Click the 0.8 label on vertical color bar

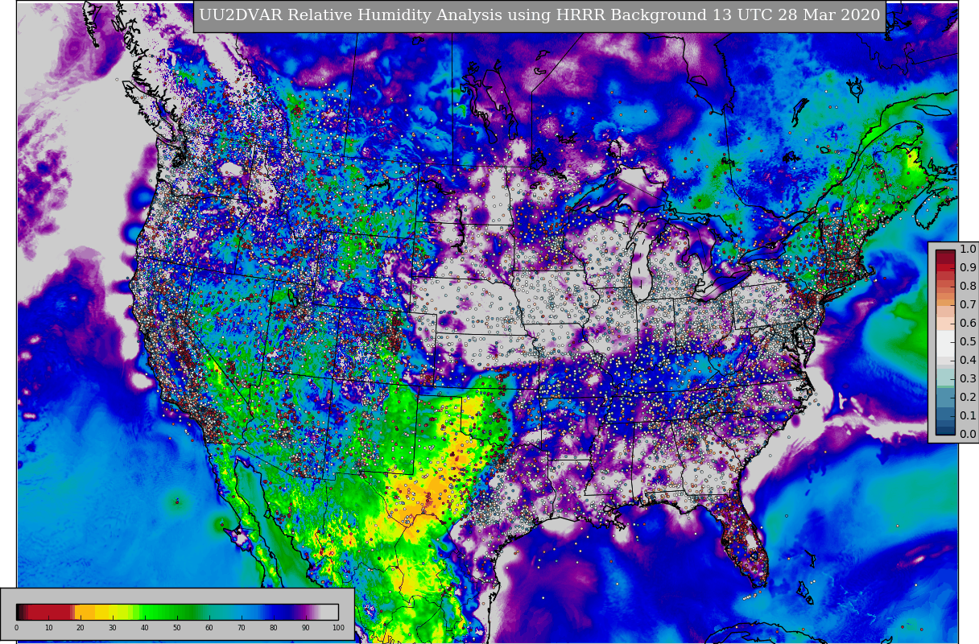pos(967,286)
